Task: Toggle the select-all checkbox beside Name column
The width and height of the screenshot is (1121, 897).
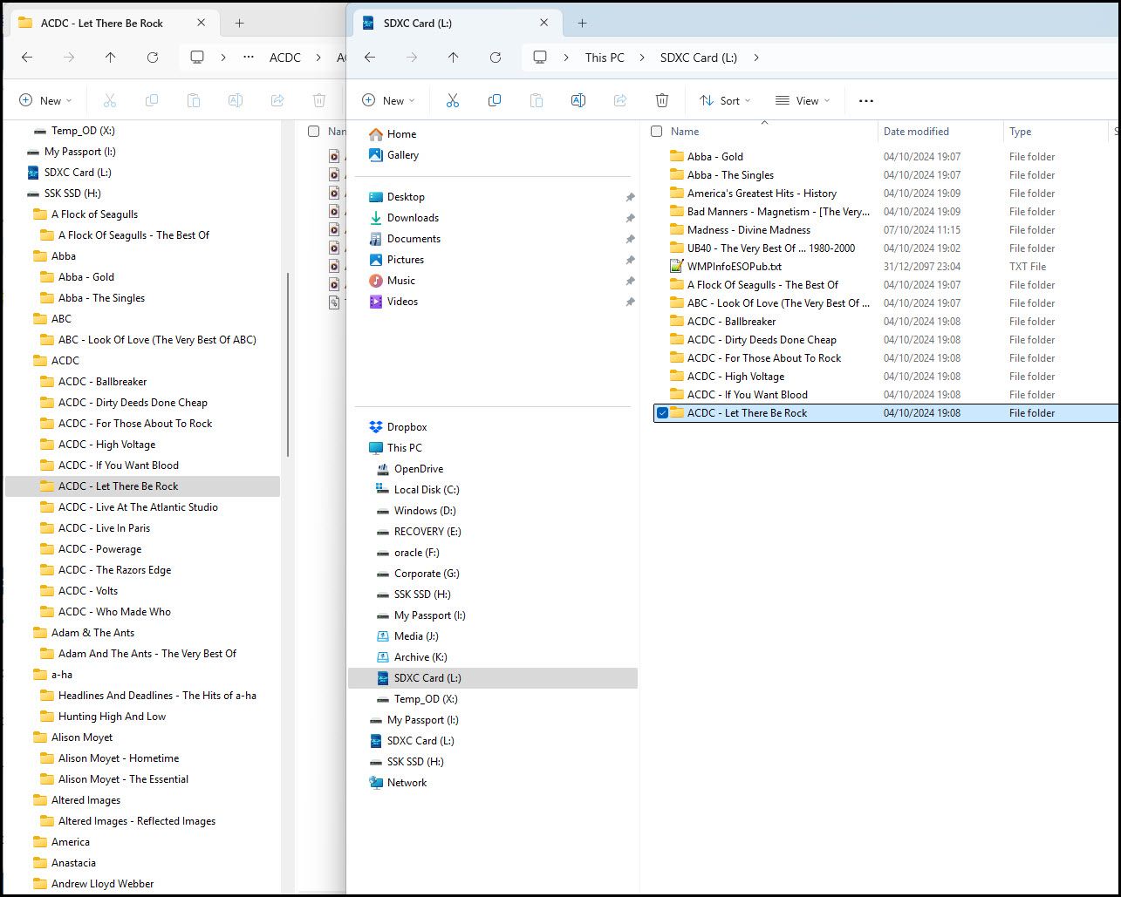Action: click(657, 132)
